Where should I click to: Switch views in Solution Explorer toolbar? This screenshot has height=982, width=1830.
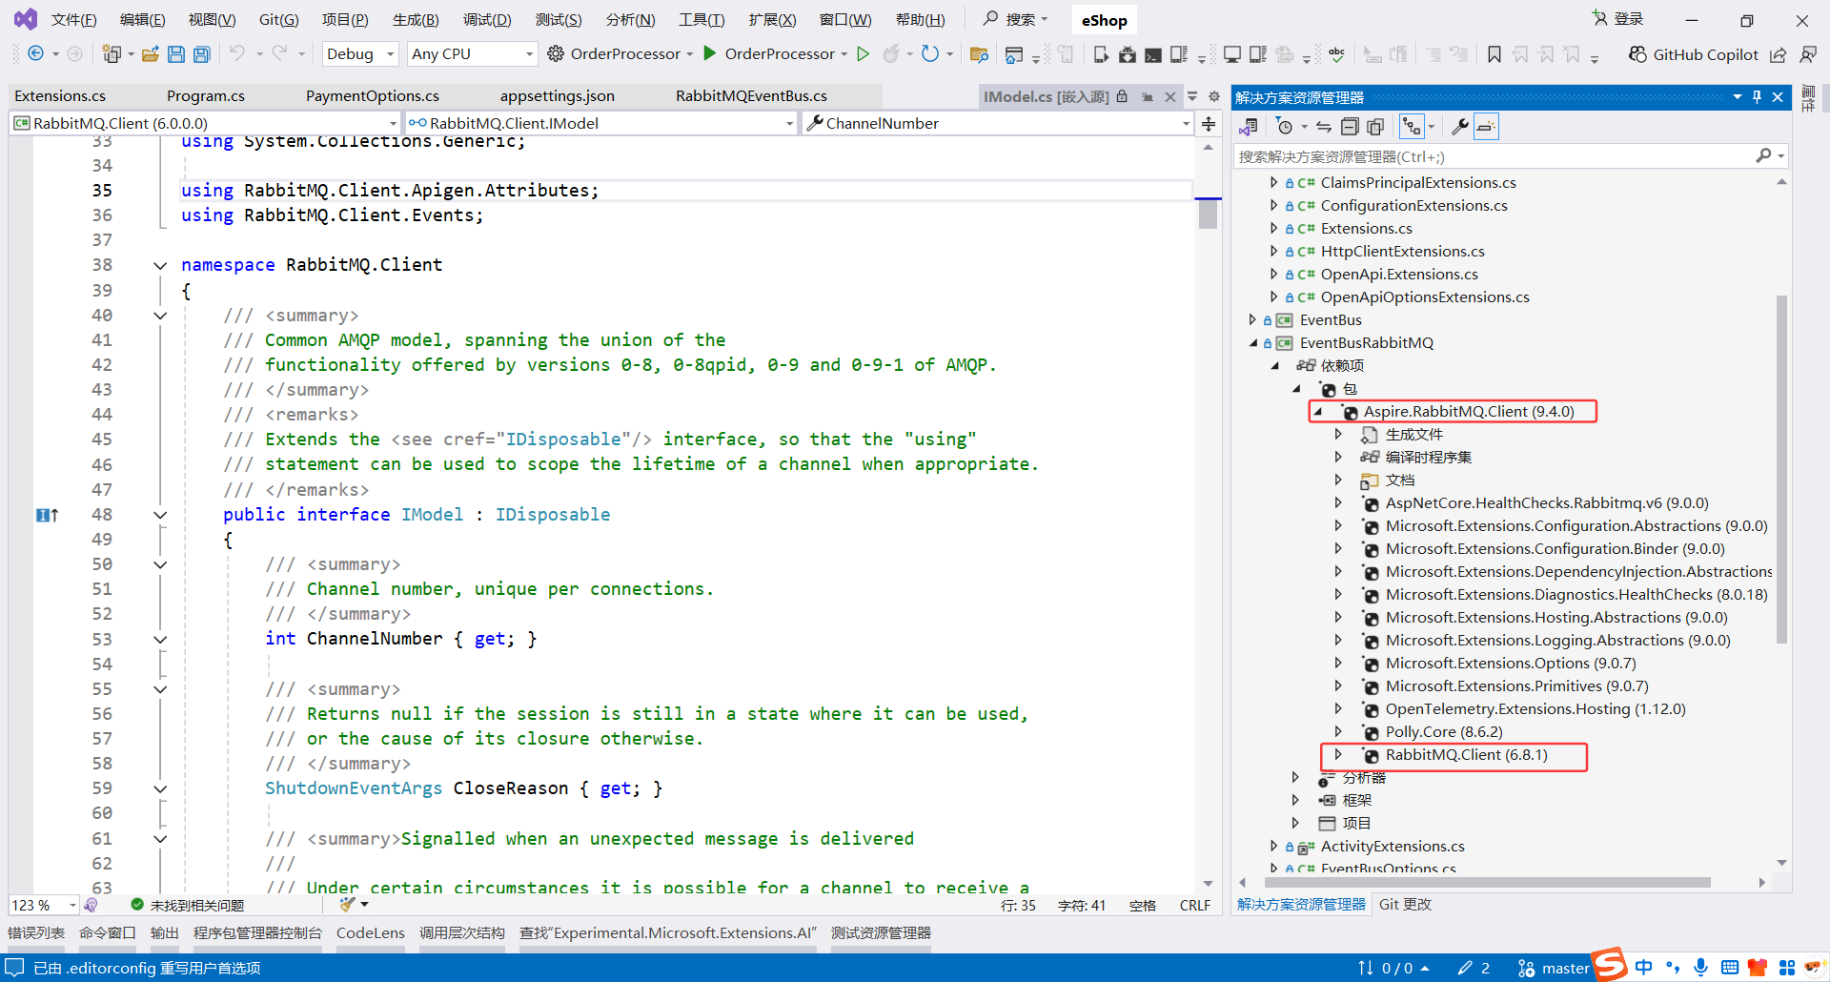point(1249,127)
